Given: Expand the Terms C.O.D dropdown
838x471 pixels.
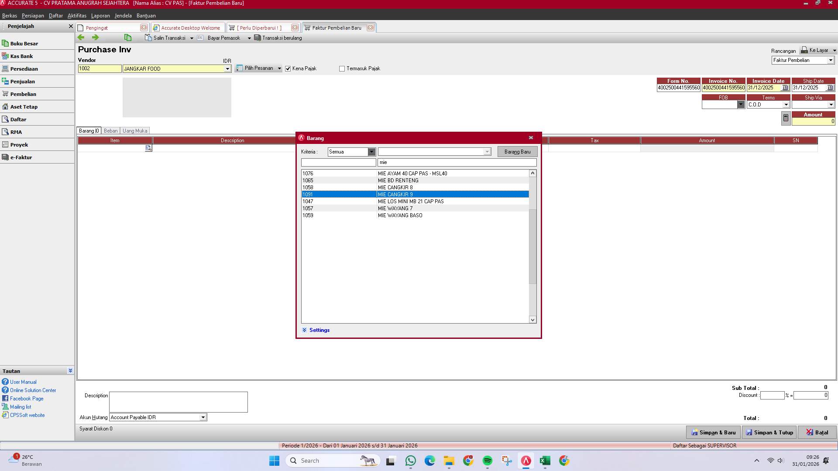Looking at the screenshot, I should (x=786, y=104).
